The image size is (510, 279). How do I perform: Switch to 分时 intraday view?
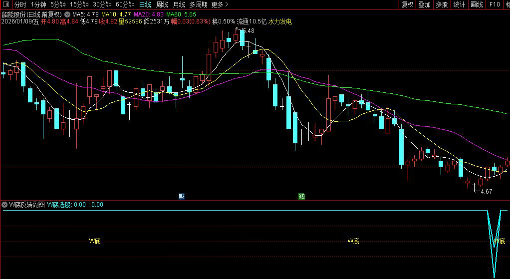[20, 4]
